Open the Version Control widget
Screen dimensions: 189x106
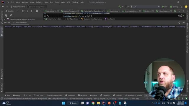click(x=18, y=7)
